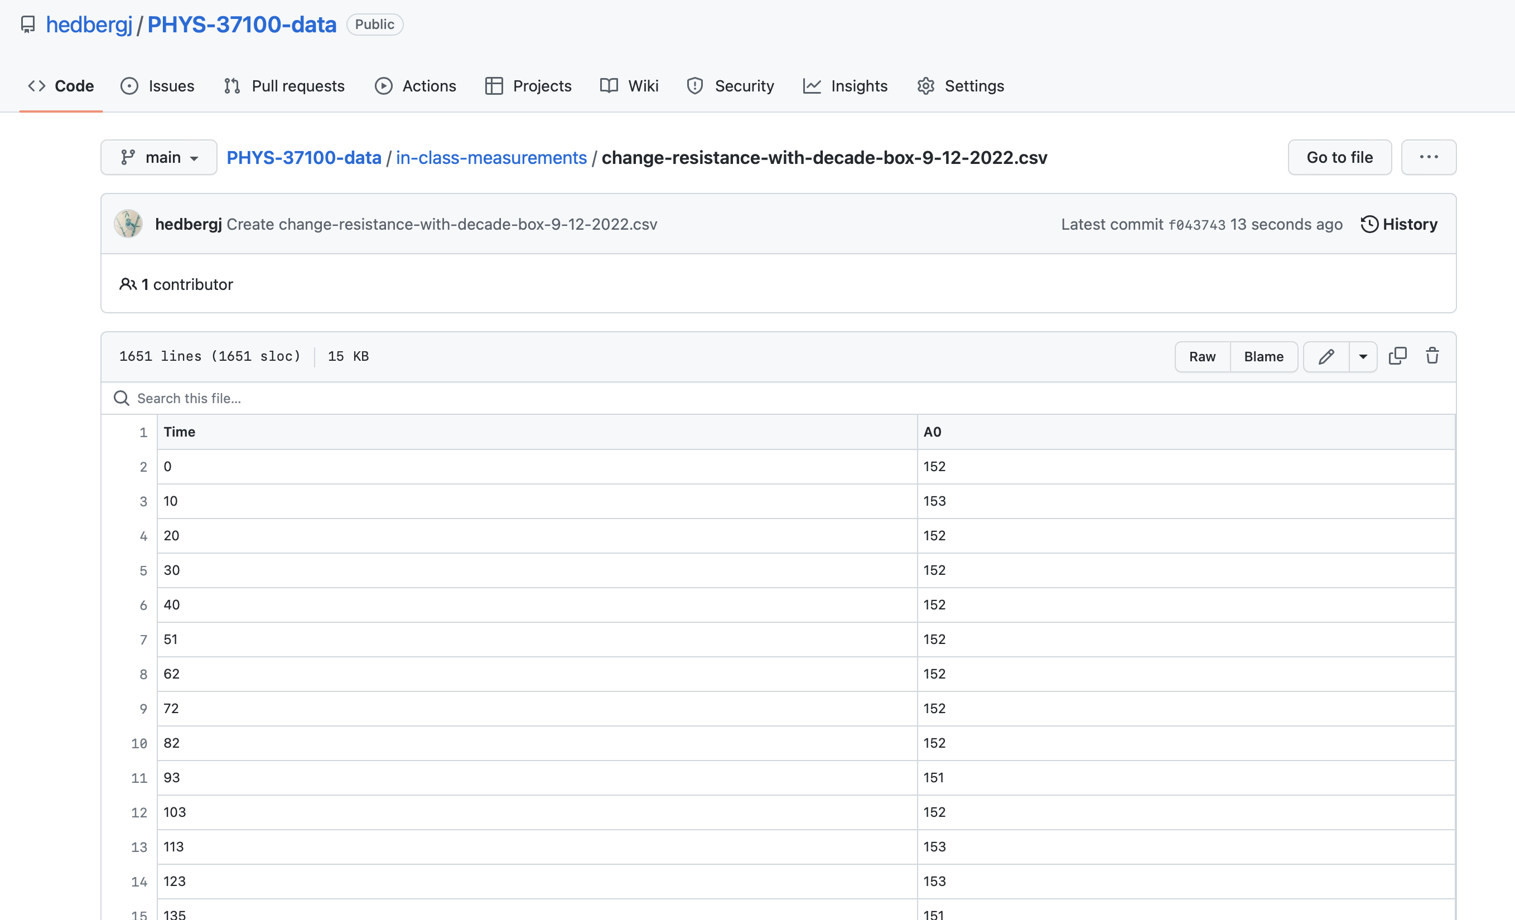Go to PHYS-37100-data breadcrumb root

[304, 157]
